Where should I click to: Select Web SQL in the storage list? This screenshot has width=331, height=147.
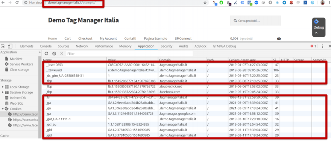17,103
